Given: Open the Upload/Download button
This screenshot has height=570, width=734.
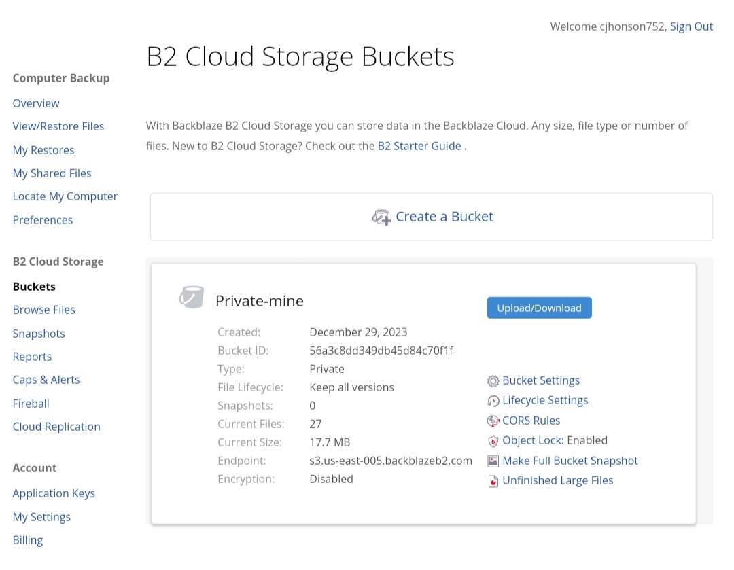Looking at the screenshot, I should click(539, 308).
